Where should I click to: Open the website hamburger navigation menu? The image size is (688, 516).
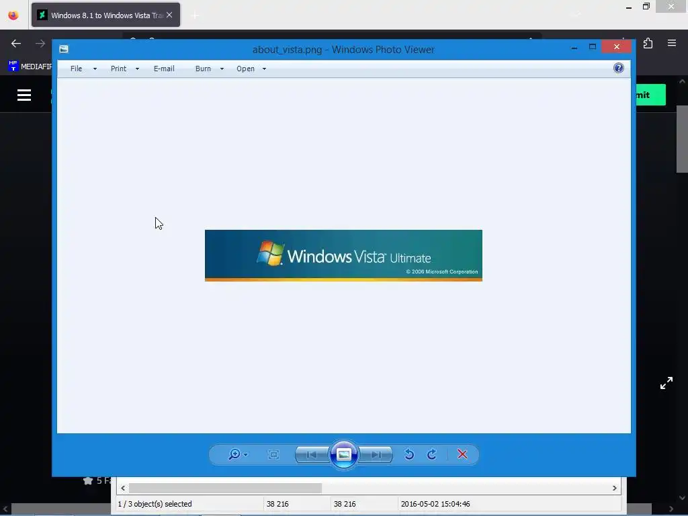[24, 95]
